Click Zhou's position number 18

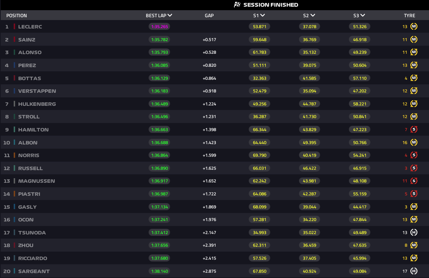point(7,245)
